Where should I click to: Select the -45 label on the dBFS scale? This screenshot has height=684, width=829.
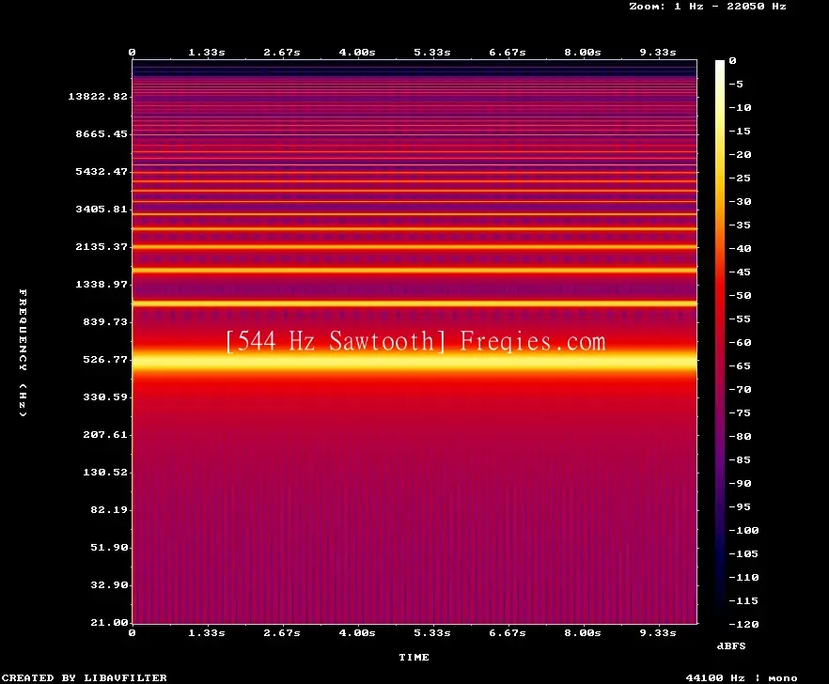tap(741, 272)
